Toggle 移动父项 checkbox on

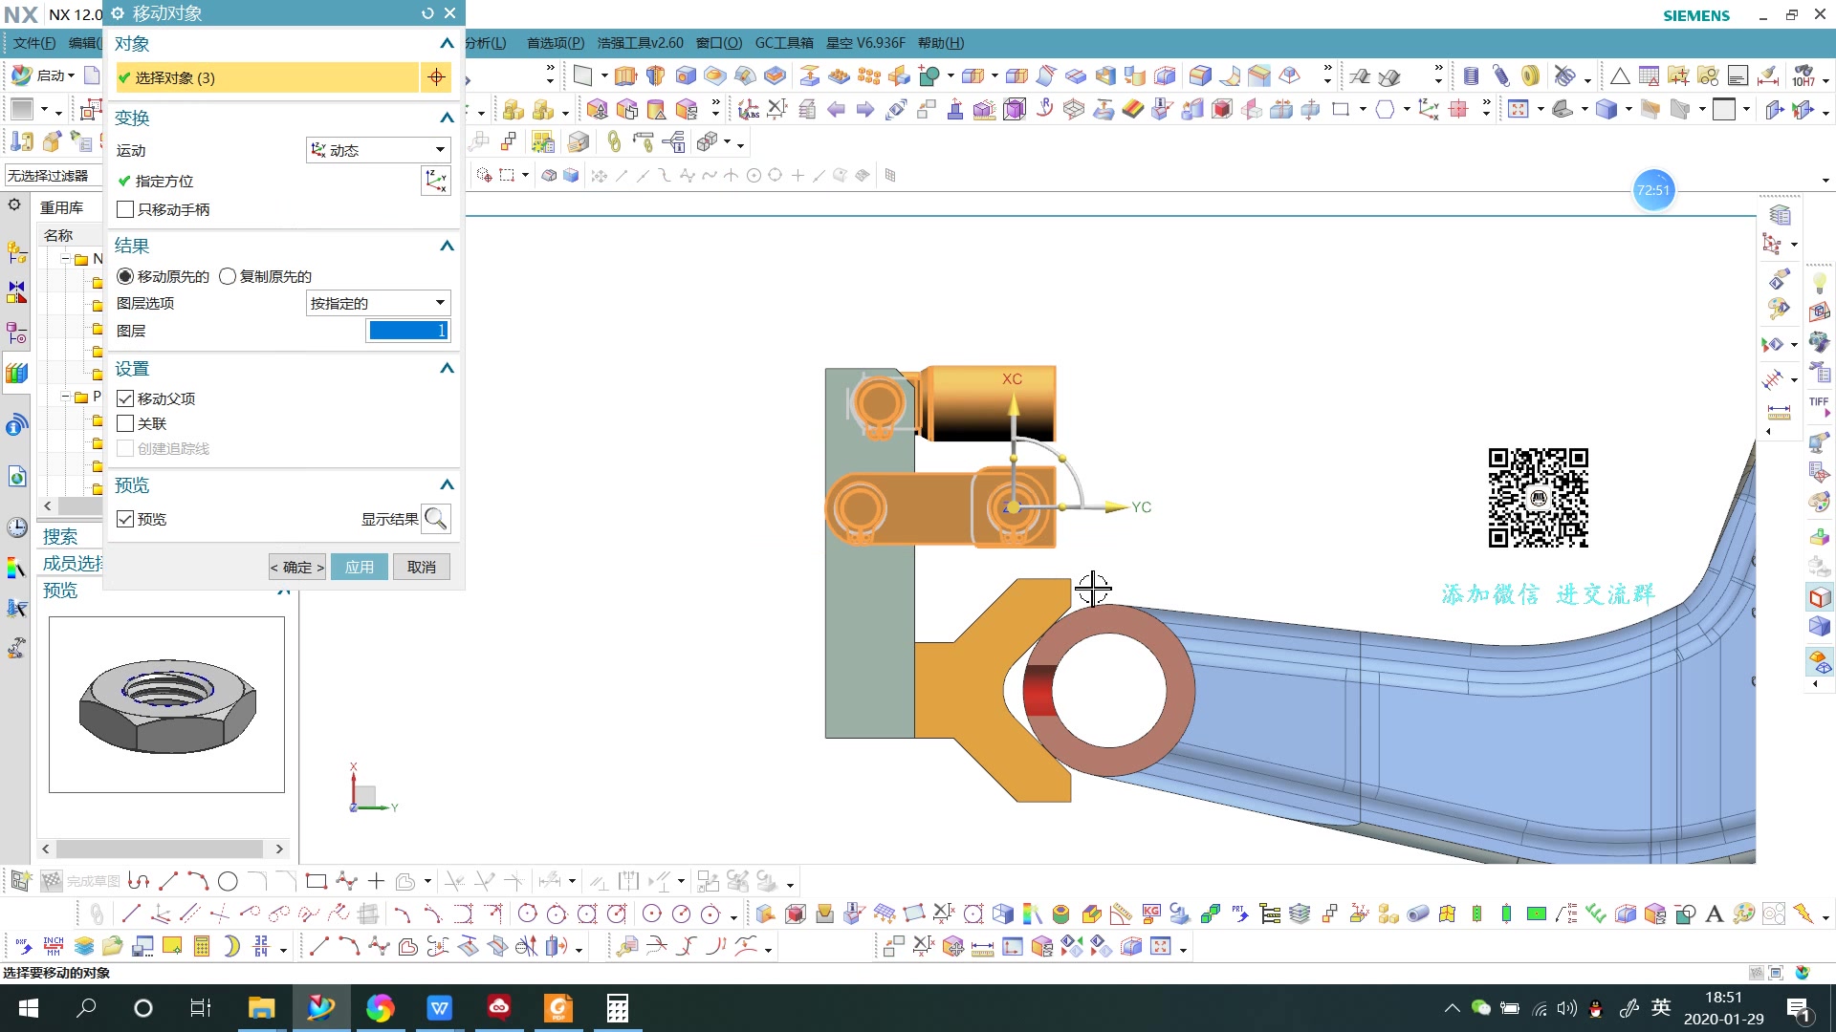pos(125,397)
